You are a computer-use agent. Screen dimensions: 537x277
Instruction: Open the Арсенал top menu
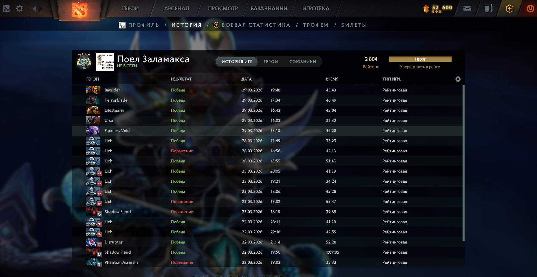177,8
